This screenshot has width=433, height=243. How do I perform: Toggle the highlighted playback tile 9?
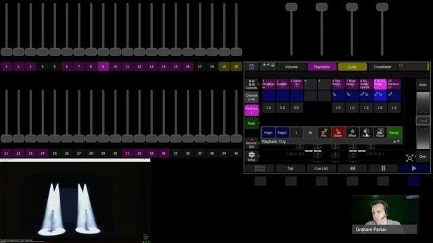(x=380, y=84)
